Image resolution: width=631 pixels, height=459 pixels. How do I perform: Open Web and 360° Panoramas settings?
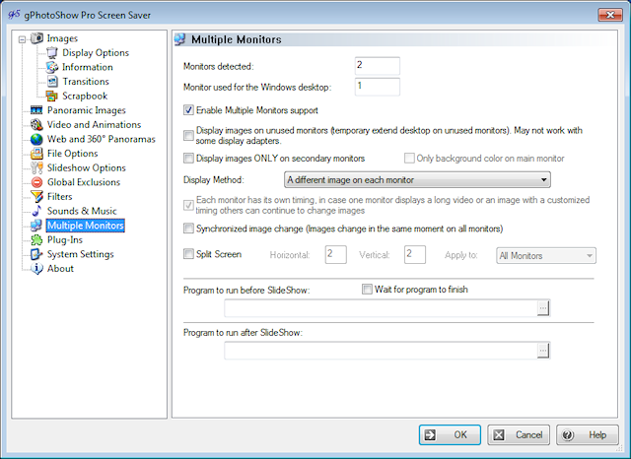pyautogui.click(x=101, y=140)
